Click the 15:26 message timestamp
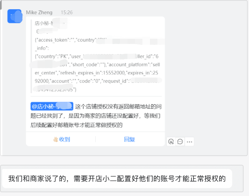 pos(67,12)
